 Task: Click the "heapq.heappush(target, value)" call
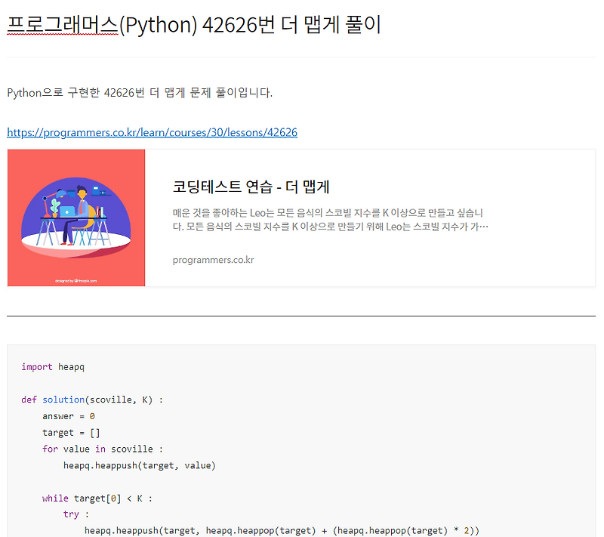141,464
